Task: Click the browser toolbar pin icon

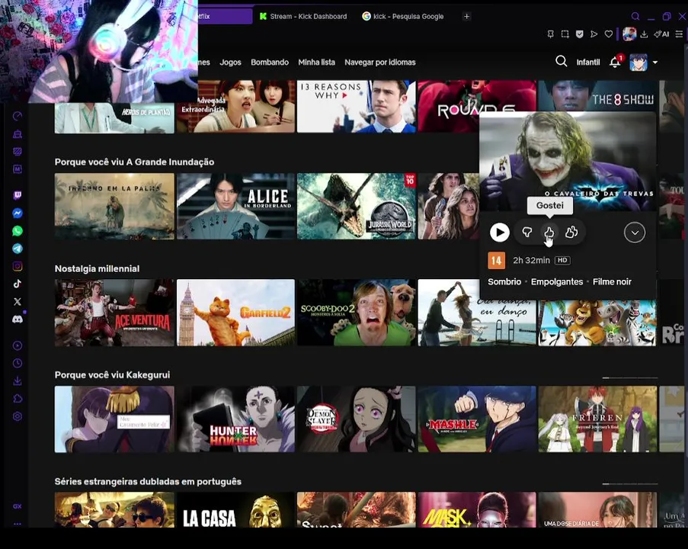Action: click(x=550, y=34)
